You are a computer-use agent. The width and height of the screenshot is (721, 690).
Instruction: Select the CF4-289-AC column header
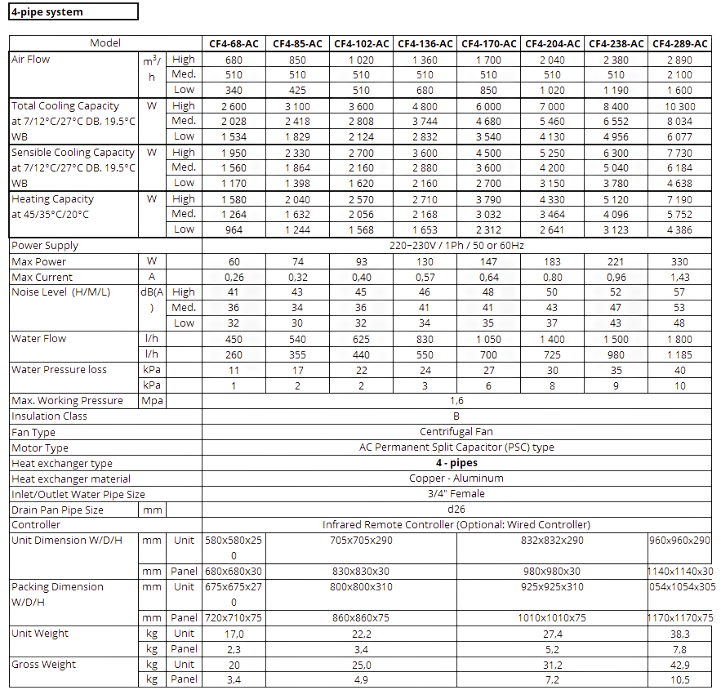(679, 43)
